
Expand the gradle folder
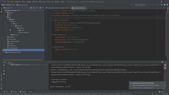6,13
